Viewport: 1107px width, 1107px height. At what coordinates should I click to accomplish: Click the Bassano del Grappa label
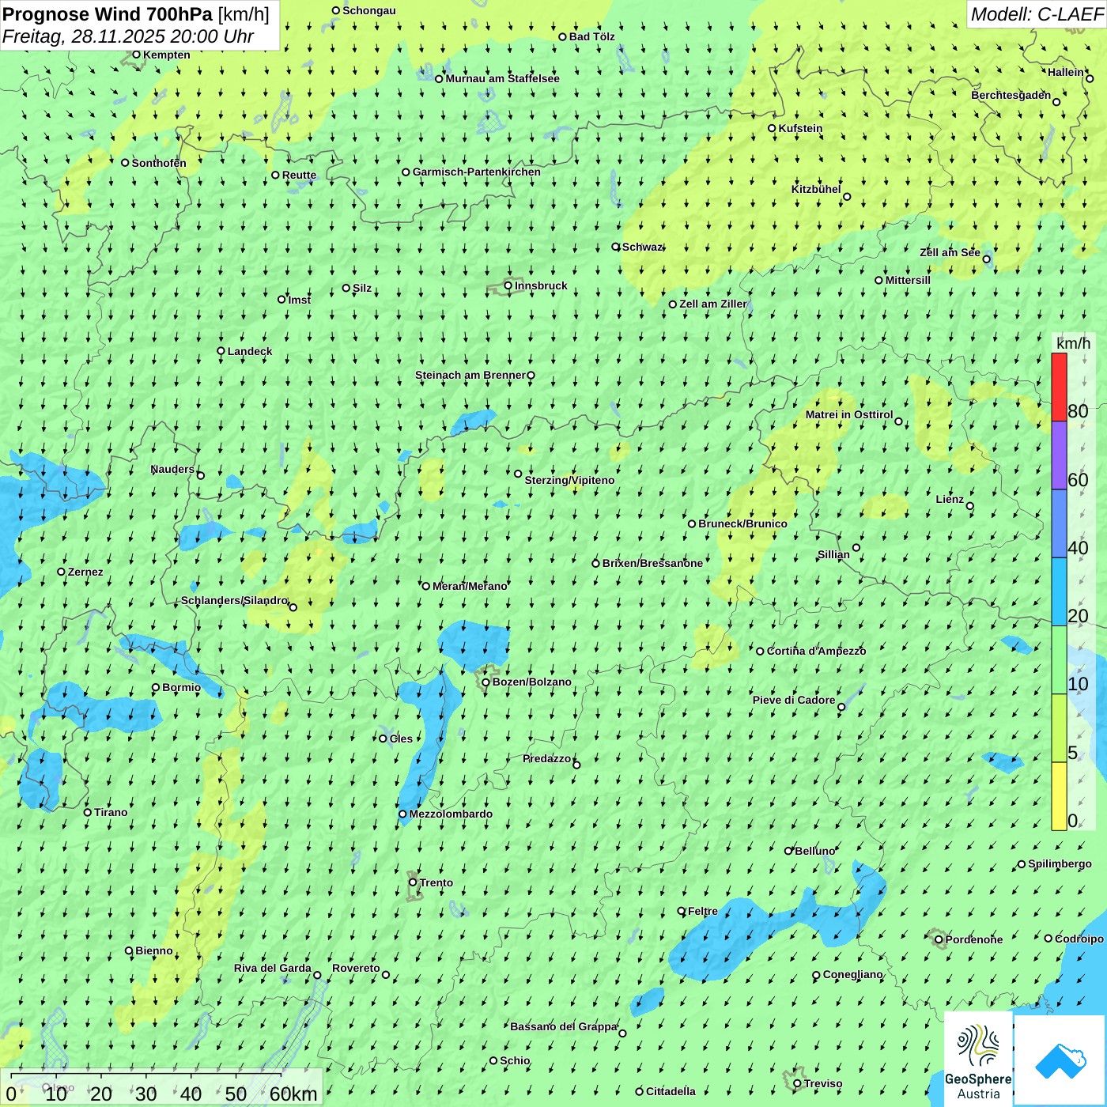(x=564, y=1026)
